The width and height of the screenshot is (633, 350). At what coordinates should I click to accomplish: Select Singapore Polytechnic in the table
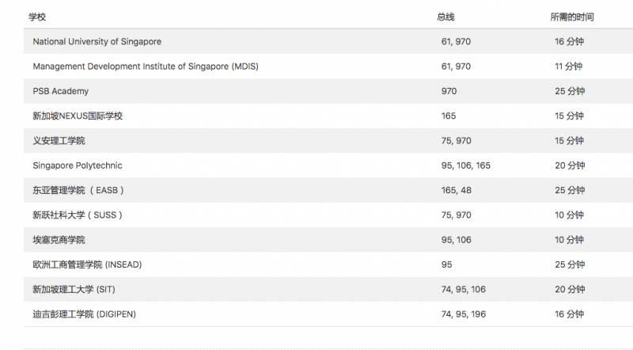[78, 165]
